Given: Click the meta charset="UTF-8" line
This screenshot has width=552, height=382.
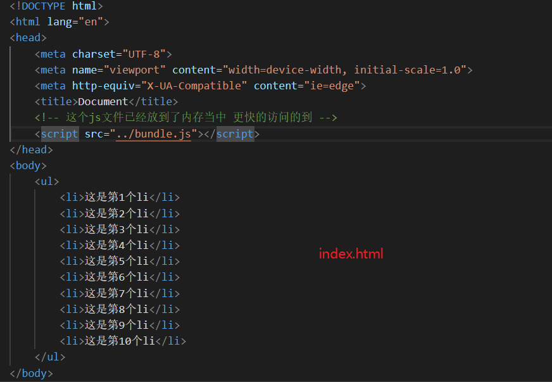Looking at the screenshot, I should [103, 54].
